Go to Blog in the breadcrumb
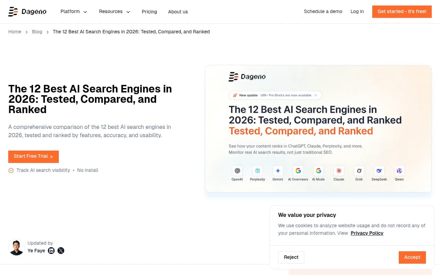Image resolution: width=440 pixels, height=275 pixels. 37,32
